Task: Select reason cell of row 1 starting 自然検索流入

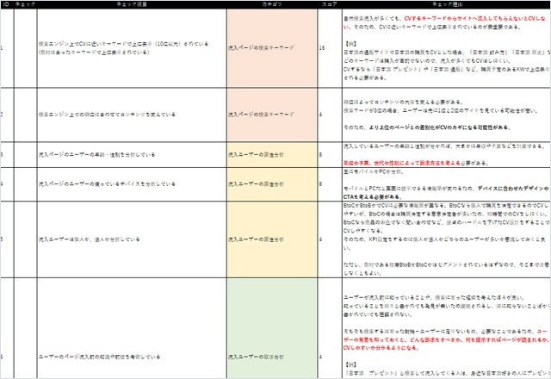Action: [447, 48]
